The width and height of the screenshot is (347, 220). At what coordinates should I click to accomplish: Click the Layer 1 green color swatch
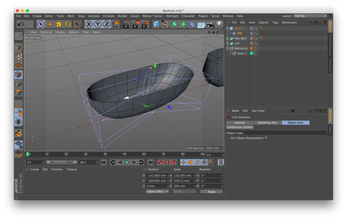[x=251, y=53]
